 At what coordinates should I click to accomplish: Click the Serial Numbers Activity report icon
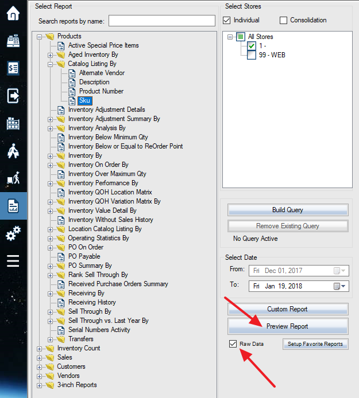(61, 330)
